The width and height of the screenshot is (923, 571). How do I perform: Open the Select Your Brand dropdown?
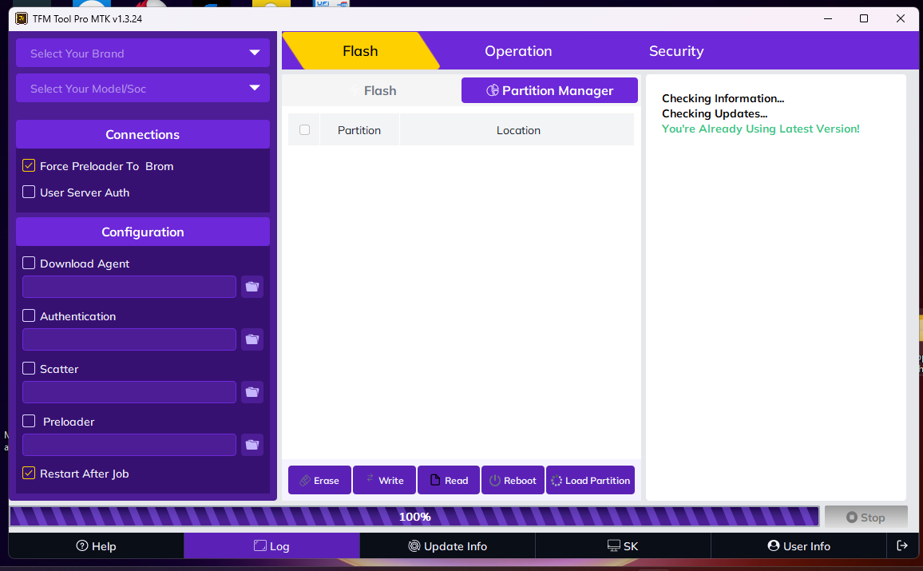click(x=143, y=54)
